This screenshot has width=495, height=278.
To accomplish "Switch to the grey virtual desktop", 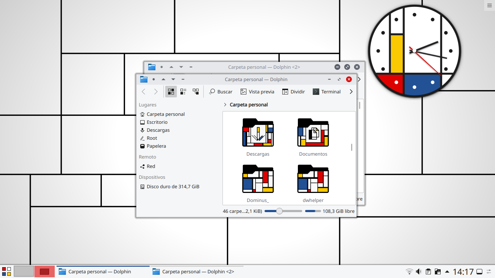I will coord(24,271).
